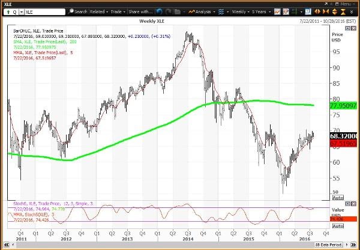Click the horizontal expand arrows icon
Screen dimensions: 360x250
[317, 11]
